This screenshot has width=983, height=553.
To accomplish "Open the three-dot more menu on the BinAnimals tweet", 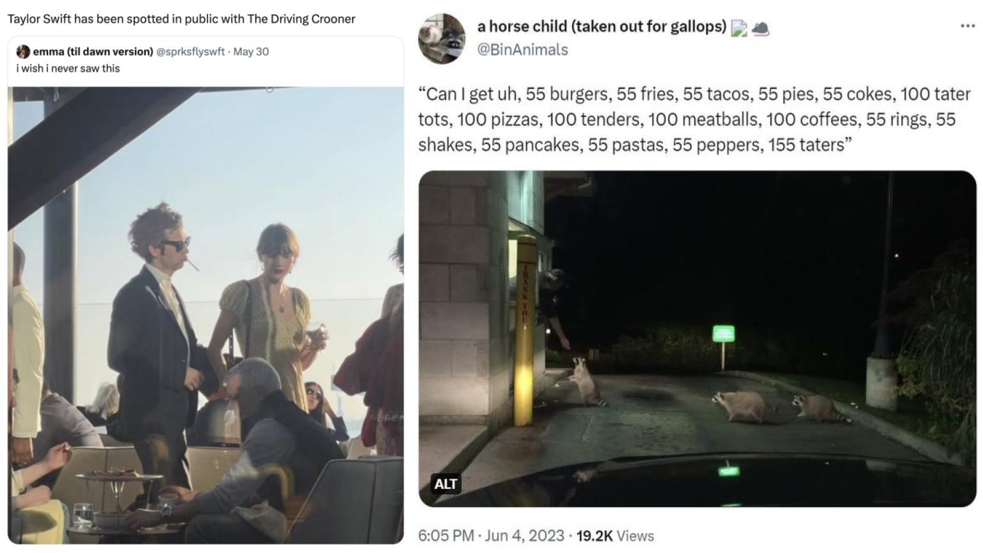I will [967, 26].
